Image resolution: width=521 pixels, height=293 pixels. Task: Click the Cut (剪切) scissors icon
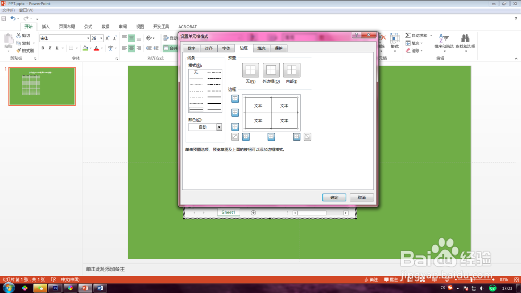point(19,35)
